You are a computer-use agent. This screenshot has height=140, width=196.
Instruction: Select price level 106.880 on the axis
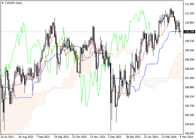pos(189,87)
